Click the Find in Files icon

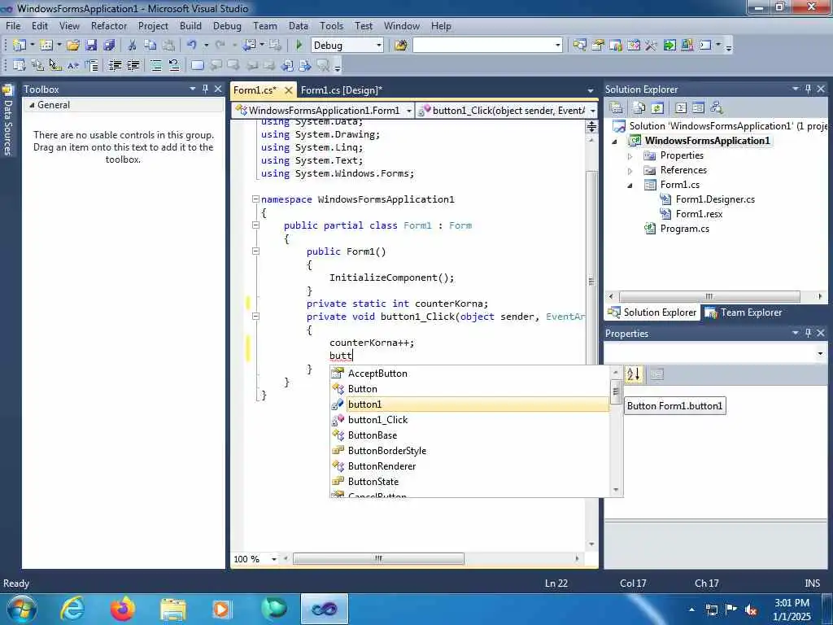[401, 46]
